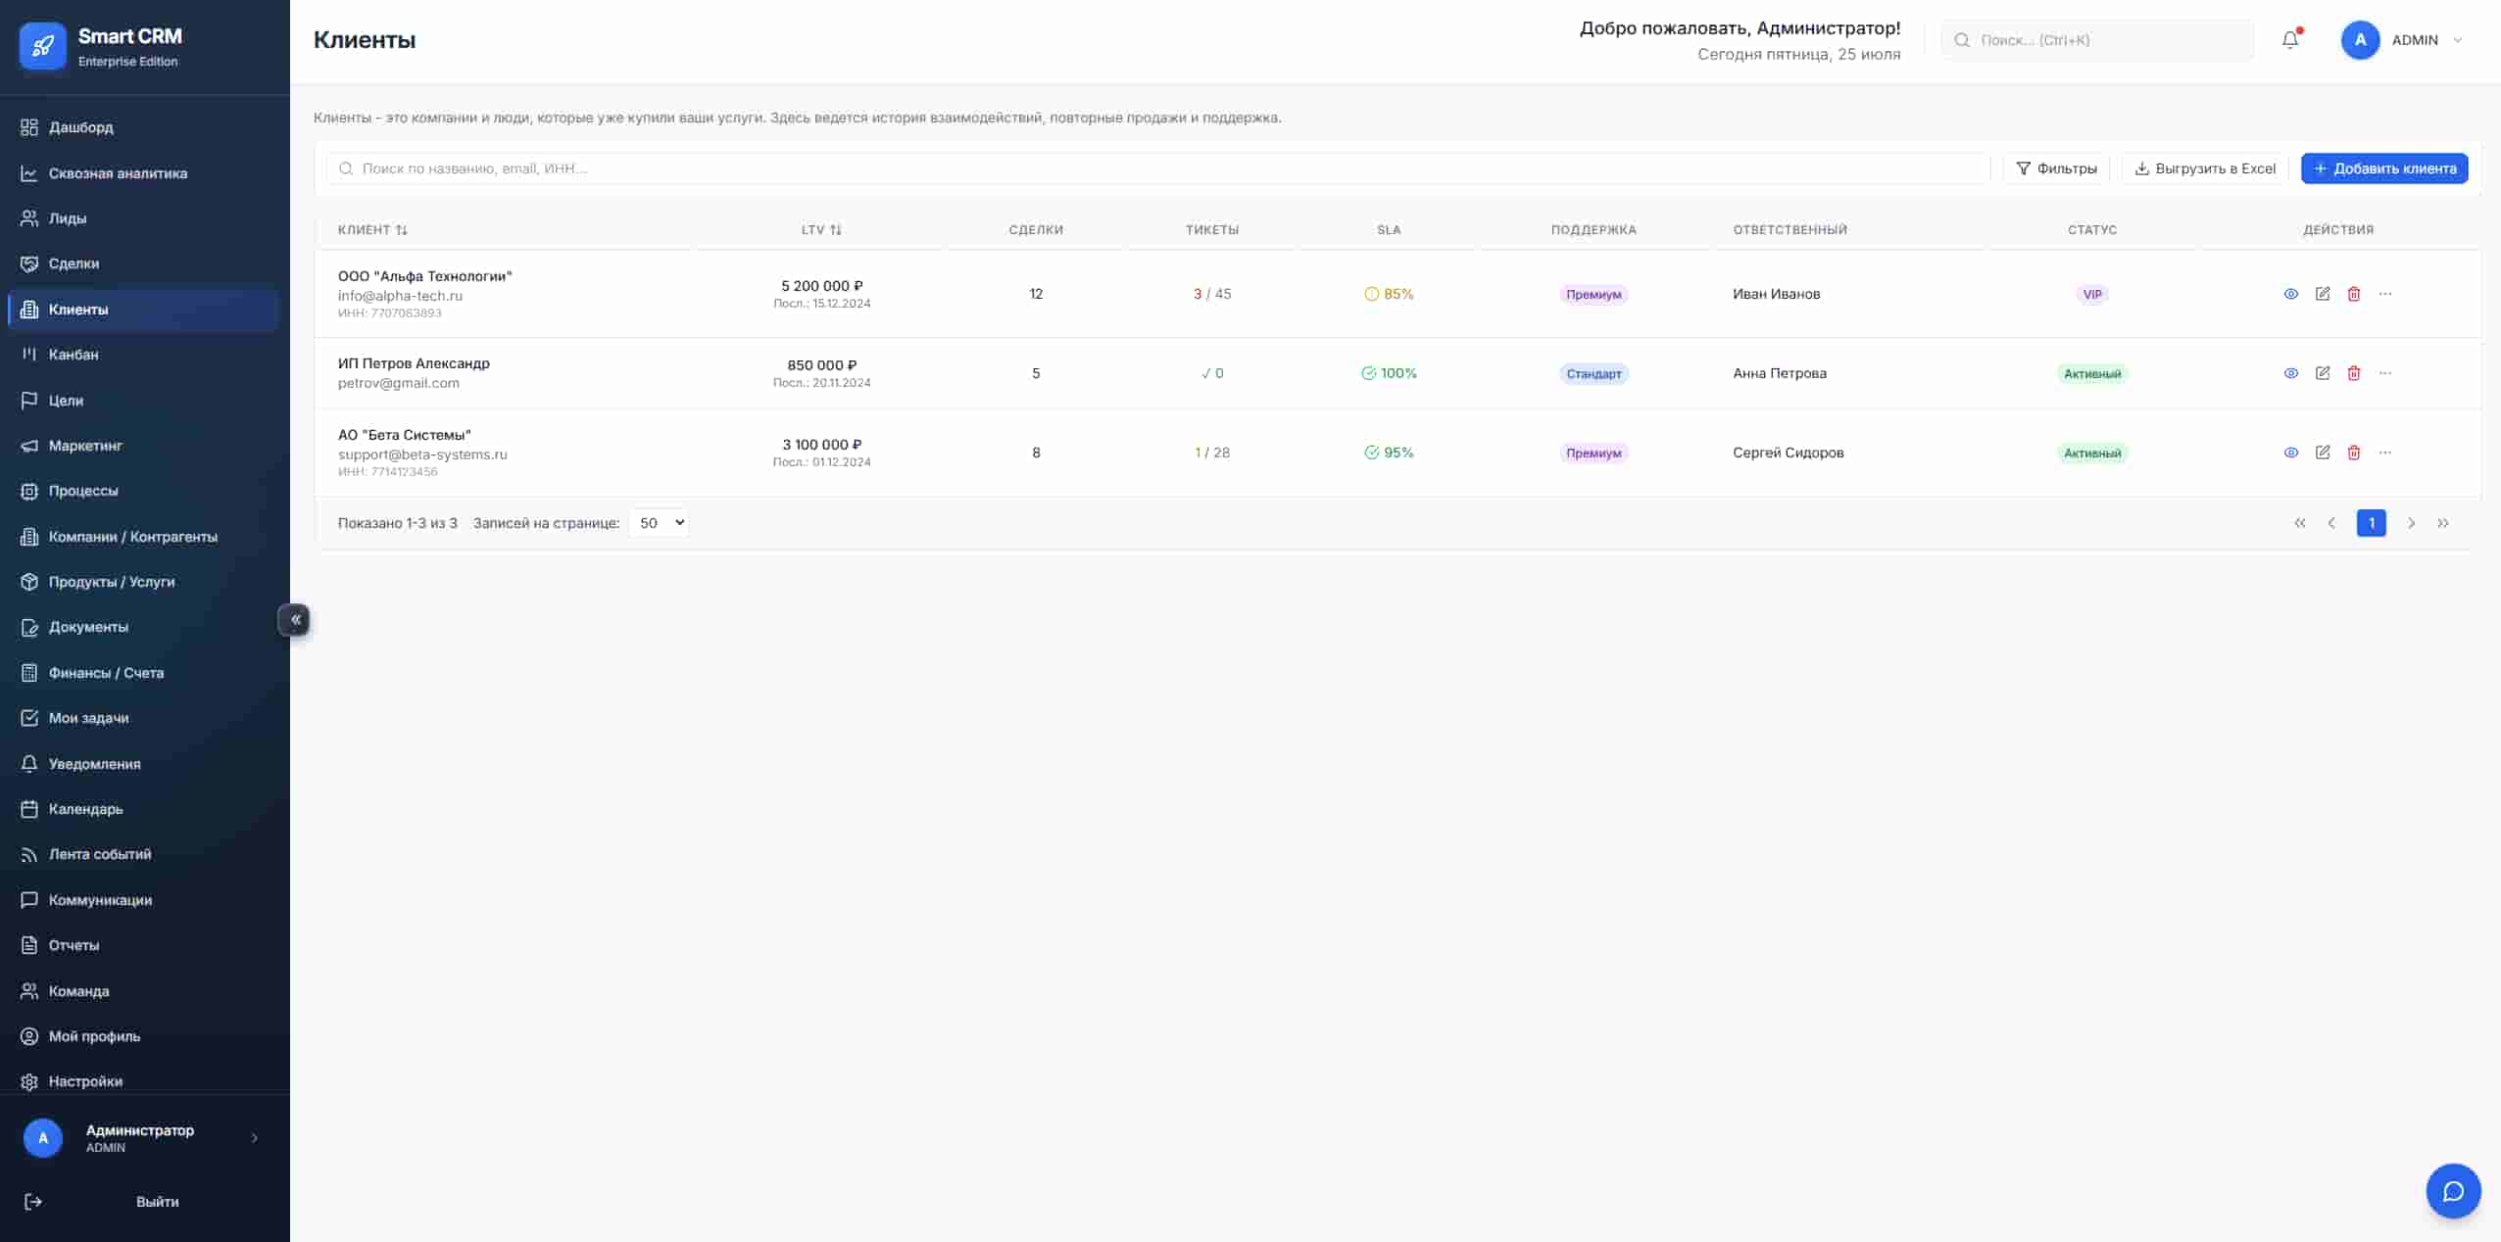This screenshot has height=1242, width=2501.
Task: Focus the client search field
Action: (x=1156, y=168)
